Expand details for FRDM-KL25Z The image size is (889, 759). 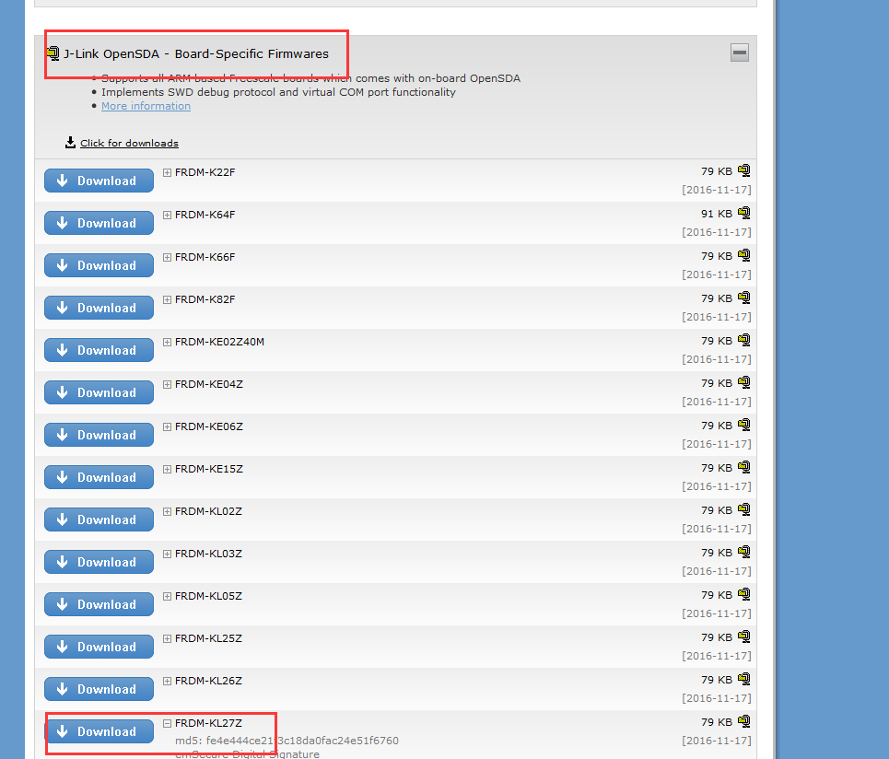click(x=168, y=638)
